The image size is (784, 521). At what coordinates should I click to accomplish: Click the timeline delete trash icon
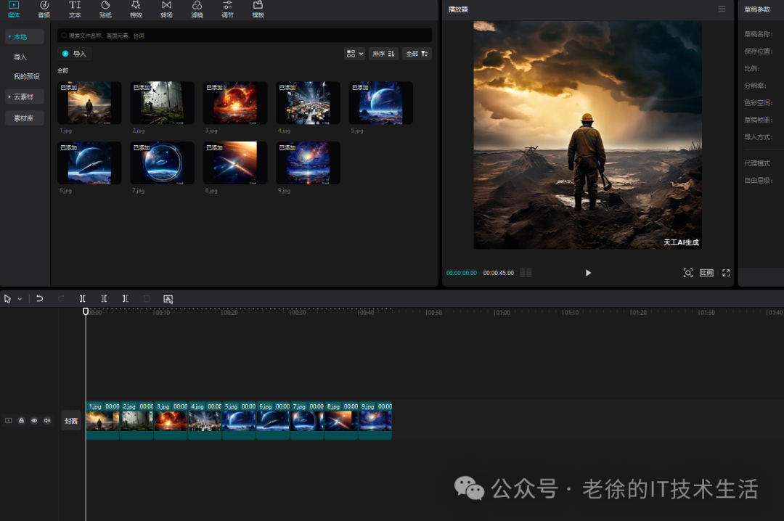pos(147,298)
